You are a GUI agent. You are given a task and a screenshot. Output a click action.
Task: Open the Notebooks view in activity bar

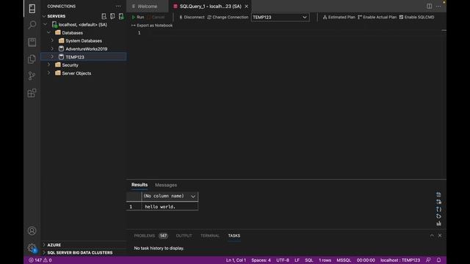[x=32, y=42]
